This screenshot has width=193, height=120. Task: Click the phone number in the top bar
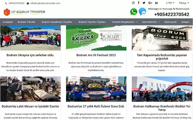point(16,3)
